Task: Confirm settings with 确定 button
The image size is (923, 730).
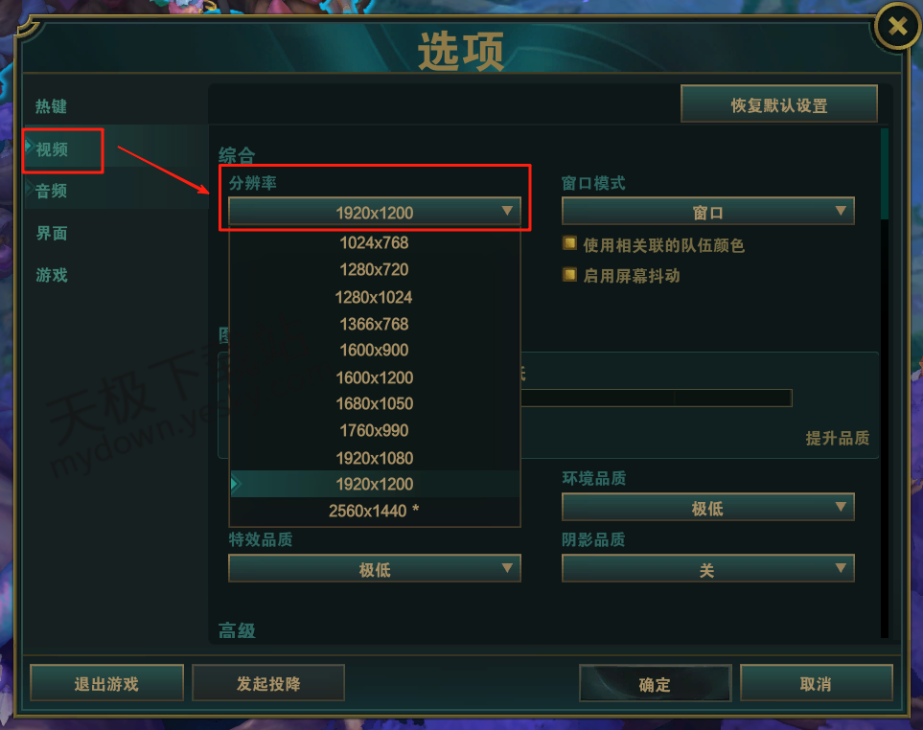Action: (x=656, y=683)
